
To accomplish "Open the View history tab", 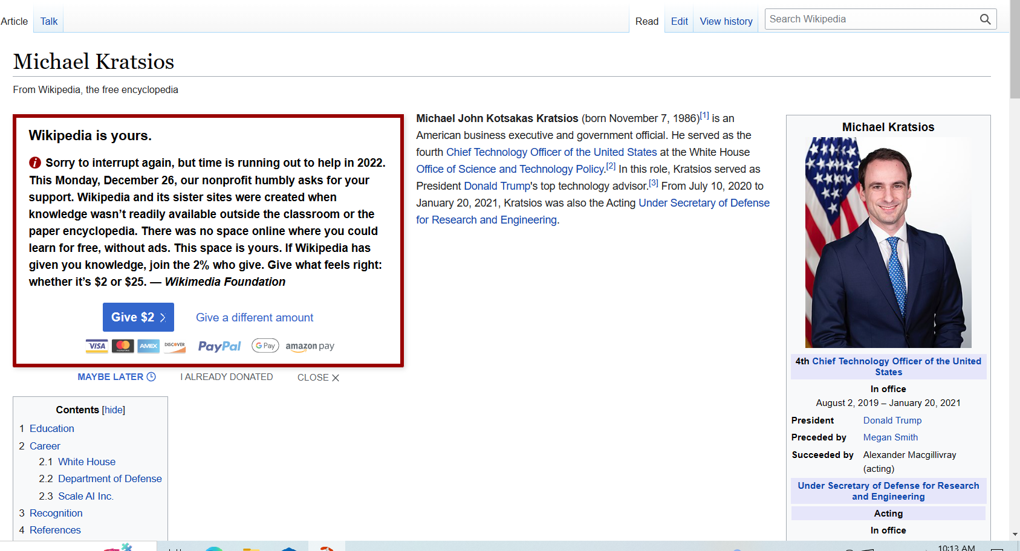I will coord(726,21).
